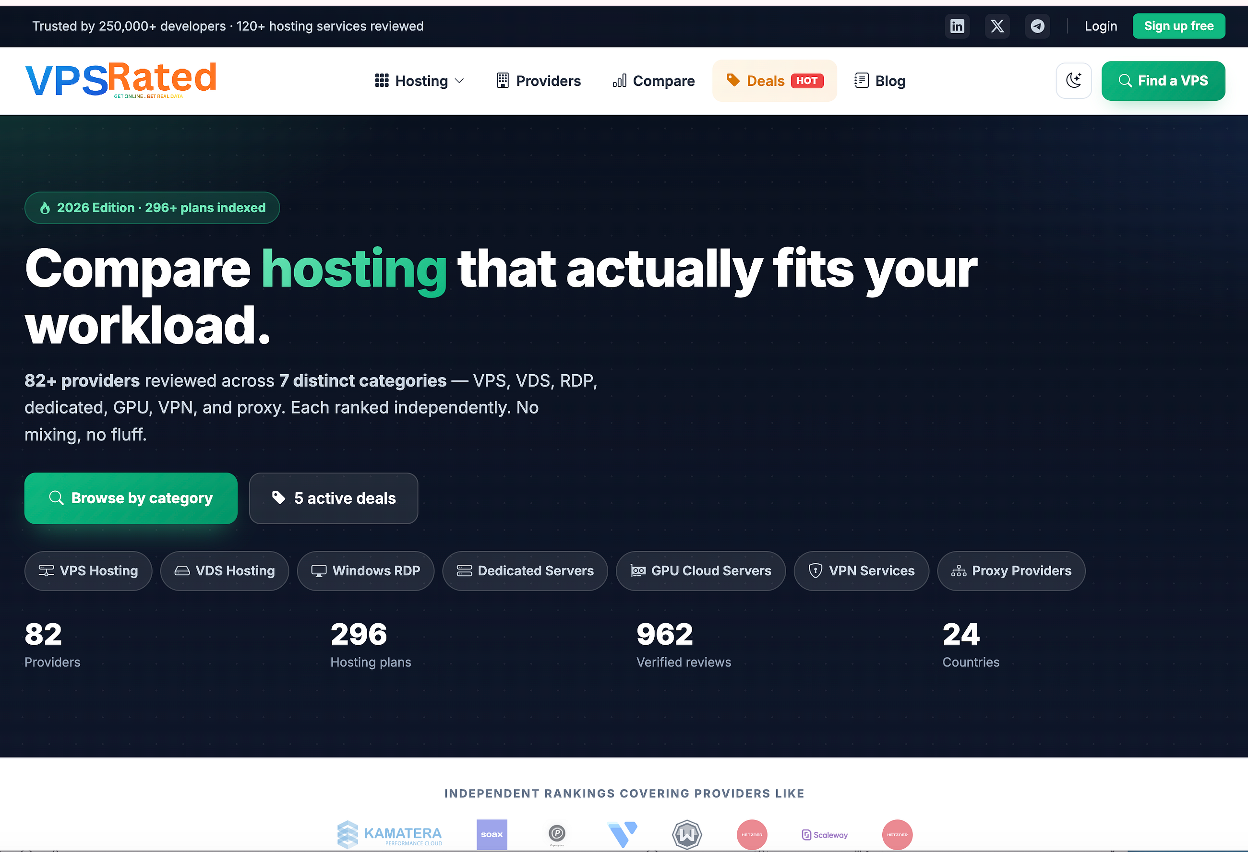
Task: Select the Proxy Providers category chip
Action: click(1011, 571)
